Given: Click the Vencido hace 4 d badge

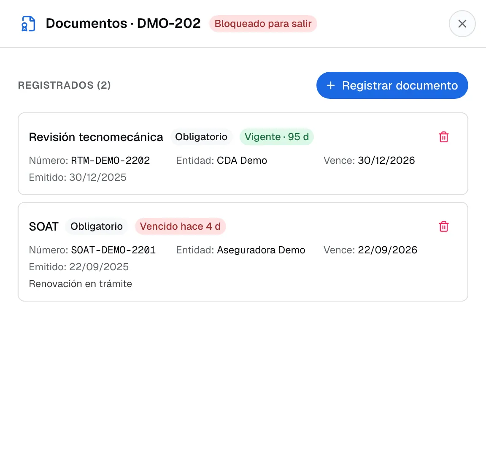Looking at the screenshot, I should point(181,226).
